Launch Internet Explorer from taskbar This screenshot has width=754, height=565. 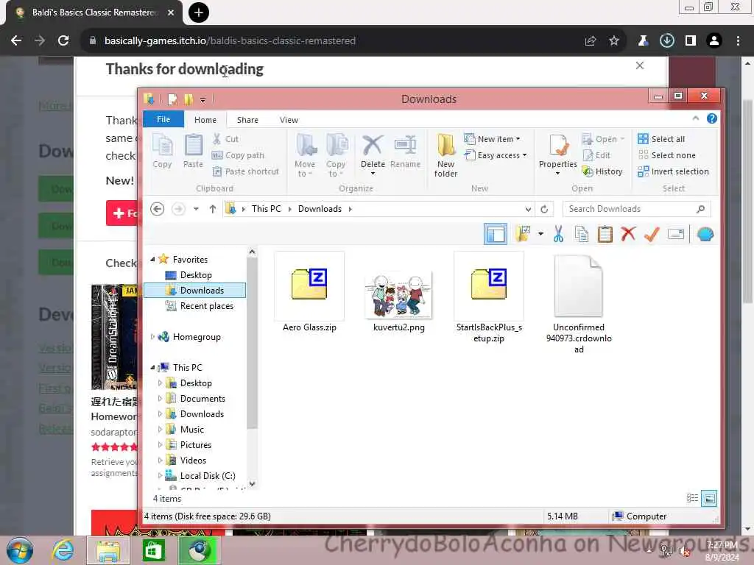tap(63, 550)
